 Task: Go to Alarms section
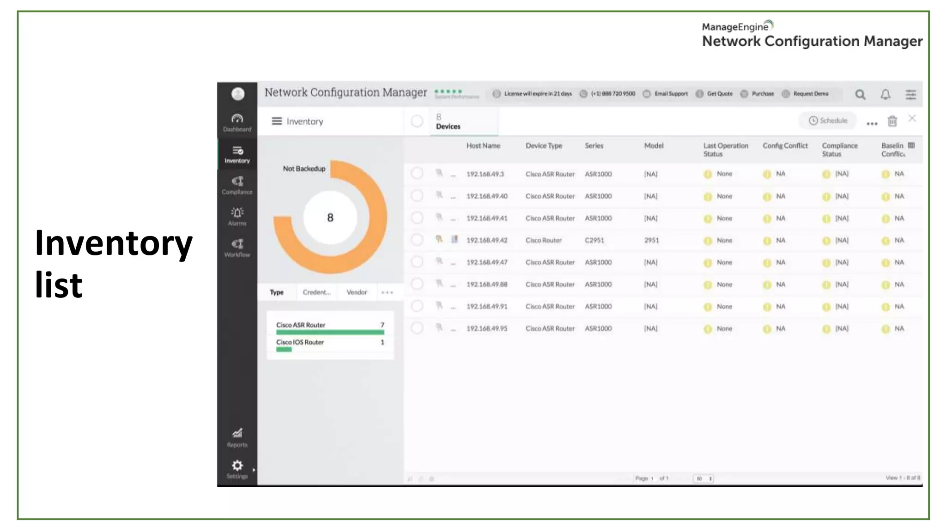237,216
